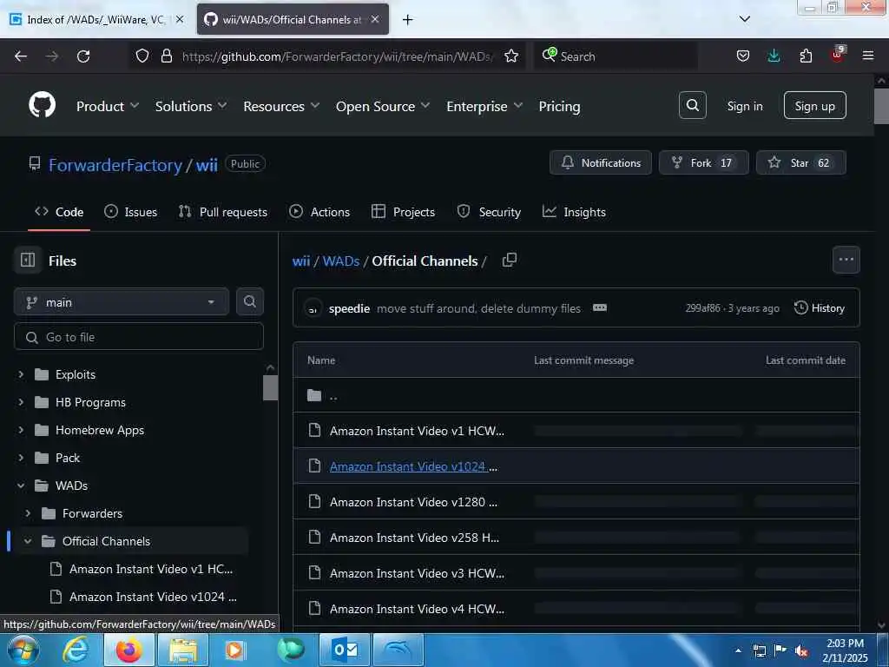
Task: Expand the Exploits folder chevron
Action: click(x=21, y=374)
